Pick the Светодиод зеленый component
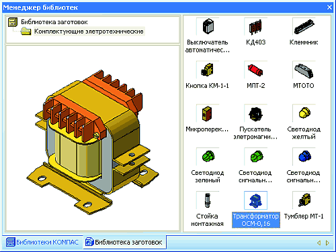 208,157
